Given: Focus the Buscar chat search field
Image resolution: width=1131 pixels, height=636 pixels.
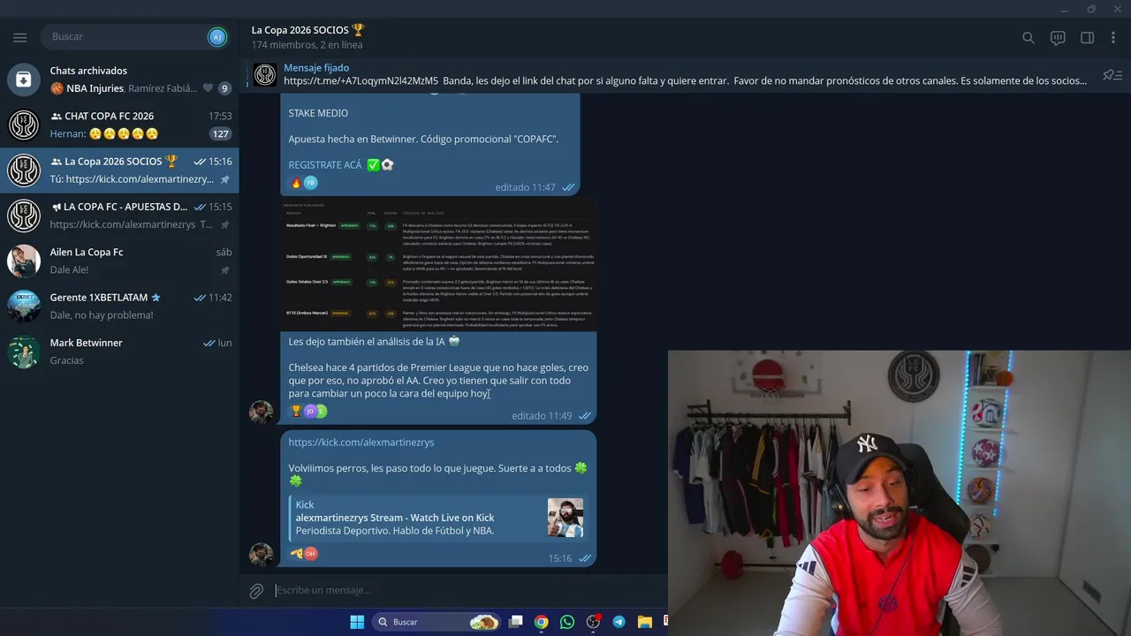Looking at the screenshot, I should click(x=124, y=37).
